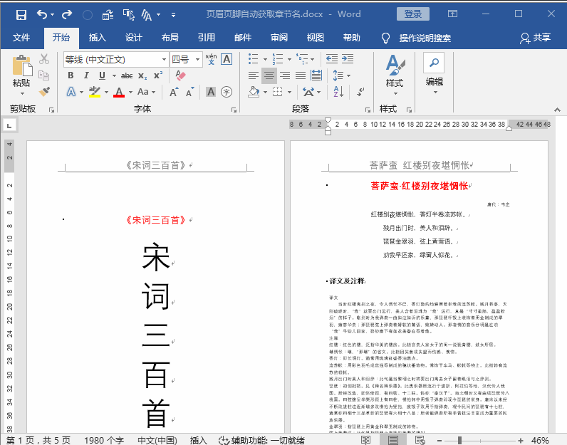This screenshot has width=567, height=445.
Task: Activate the Format Painter brush
Action: [x=44, y=92]
